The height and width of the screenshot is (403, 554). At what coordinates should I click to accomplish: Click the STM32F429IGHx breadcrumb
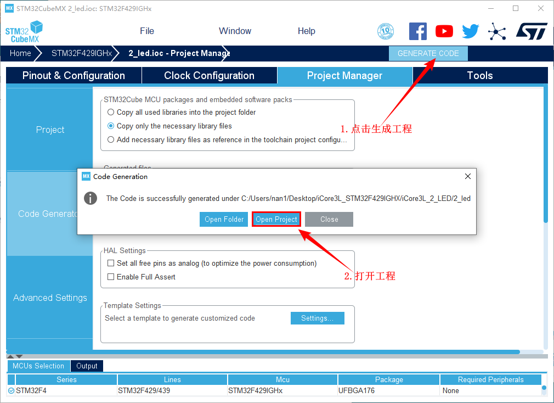[x=81, y=53]
